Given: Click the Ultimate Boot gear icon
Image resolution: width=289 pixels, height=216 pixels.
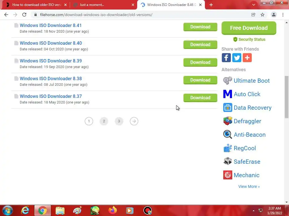Looking at the screenshot, I should (228, 81).
